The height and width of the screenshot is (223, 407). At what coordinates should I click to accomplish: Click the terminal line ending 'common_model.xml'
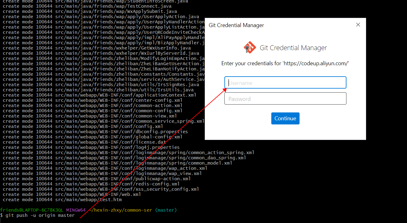(117, 163)
